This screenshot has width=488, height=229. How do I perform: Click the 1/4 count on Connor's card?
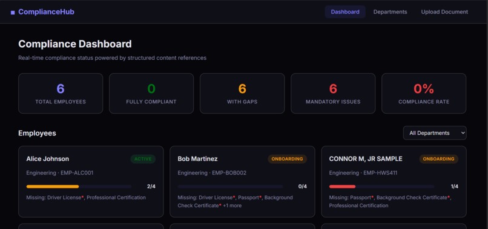pos(454,187)
